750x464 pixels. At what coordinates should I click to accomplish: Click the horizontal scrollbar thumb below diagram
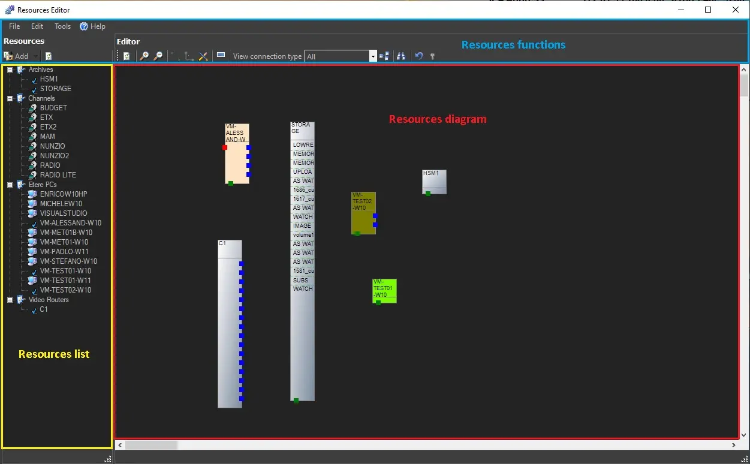(x=151, y=445)
